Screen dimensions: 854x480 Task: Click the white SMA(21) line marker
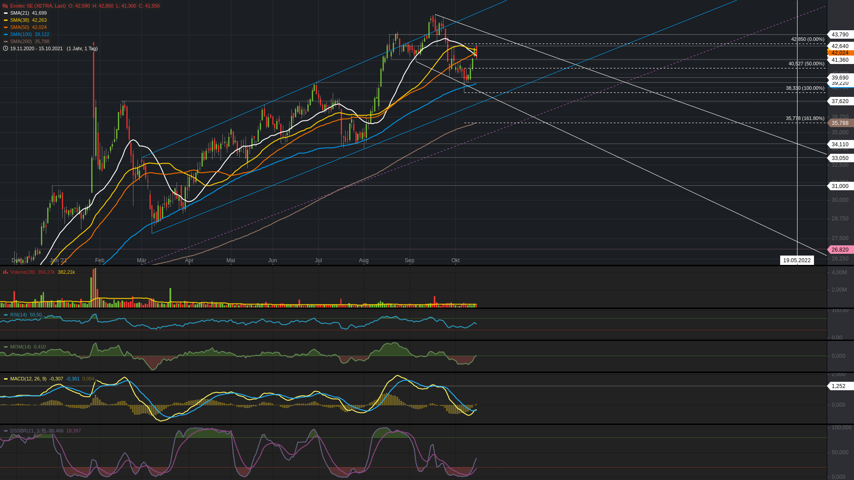coord(6,13)
